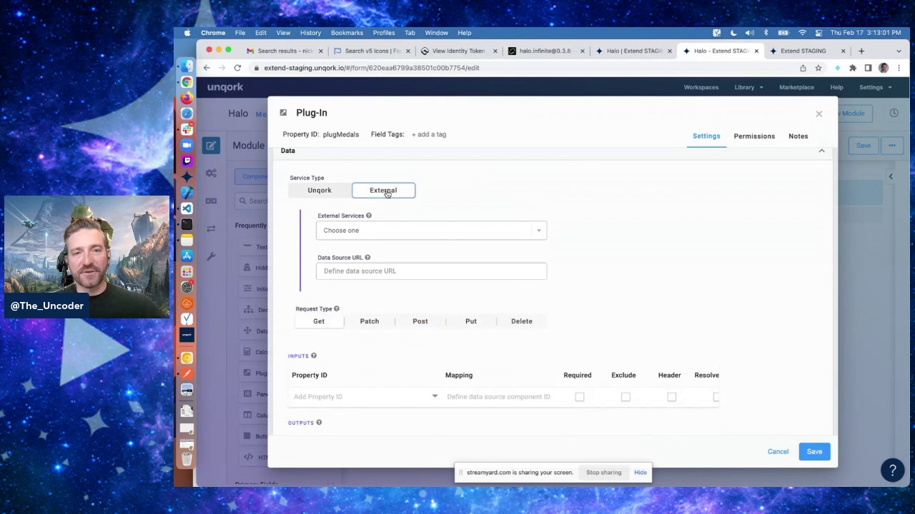The height and width of the screenshot is (514, 915).
Task: Click help icon next to Data Source URL
Action: 367,258
